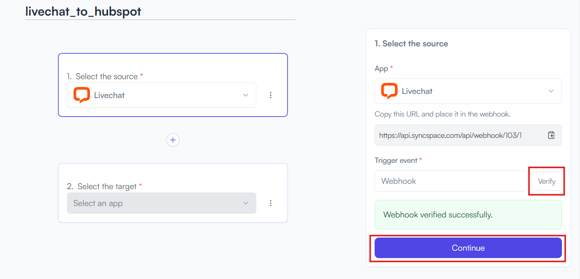Screen dimensions: 580x279
Task: Open the three-dot menu on source card
Action: 271,95
